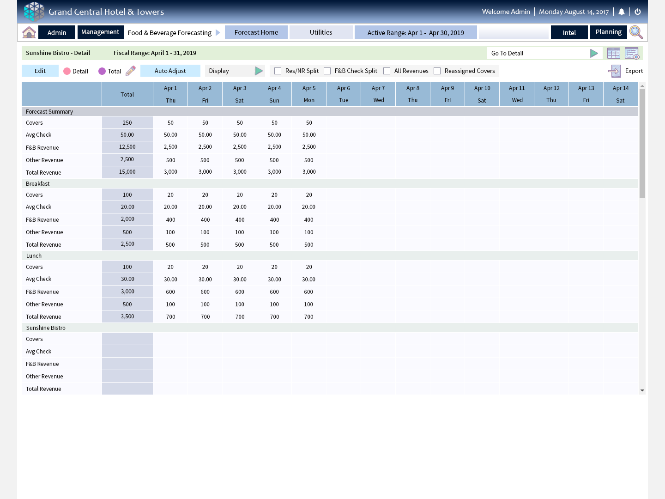665x499 pixels.
Task: Enable the Res/NR Split checkbox
Action: pos(278,71)
